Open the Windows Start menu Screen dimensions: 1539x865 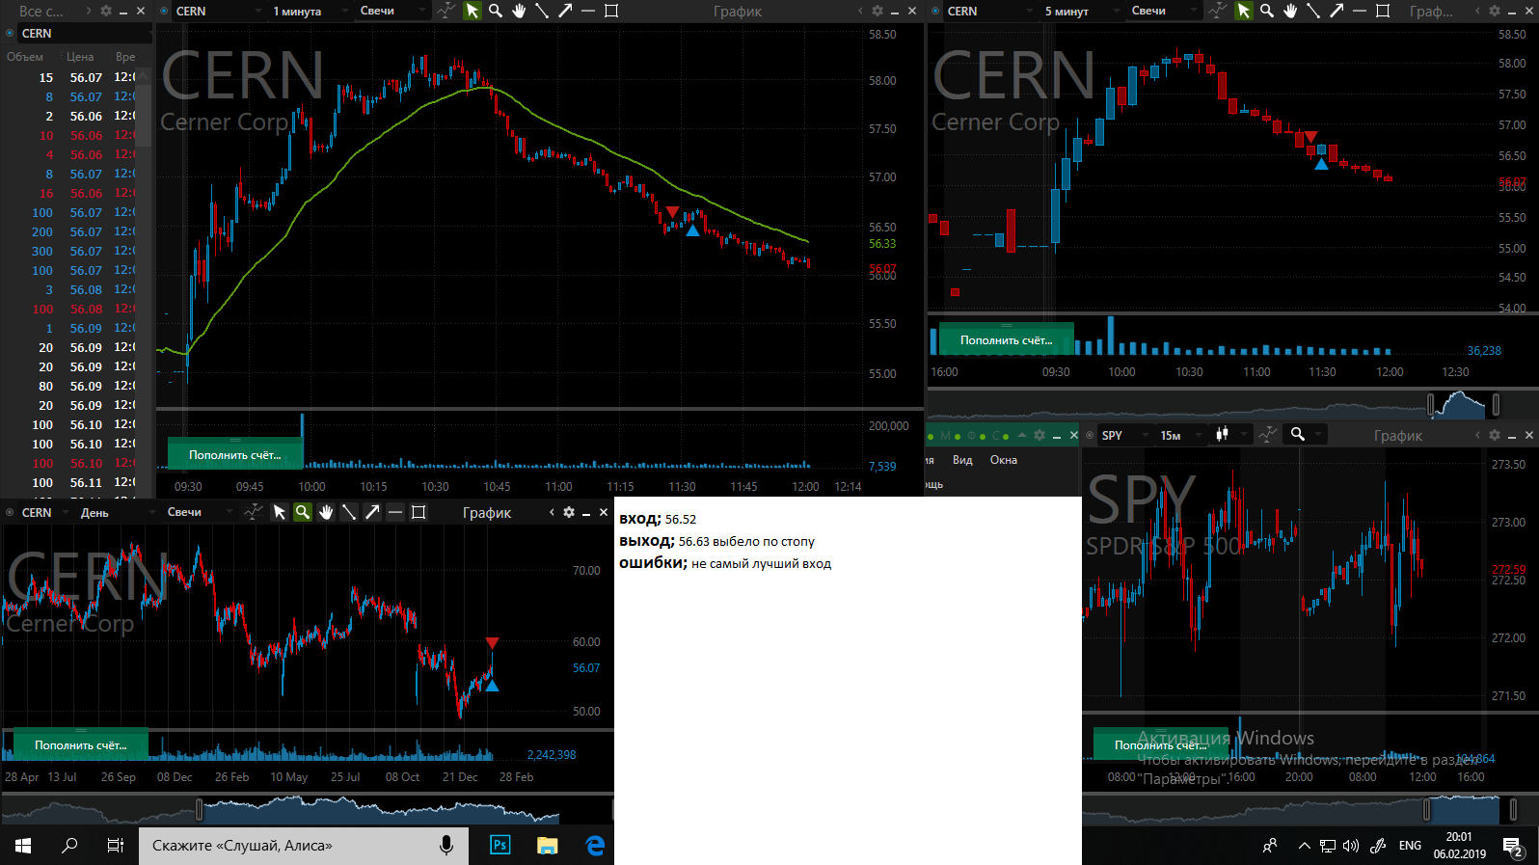pyautogui.click(x=23, y=846)
